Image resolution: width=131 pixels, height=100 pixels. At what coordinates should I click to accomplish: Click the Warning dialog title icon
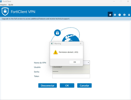52,43
